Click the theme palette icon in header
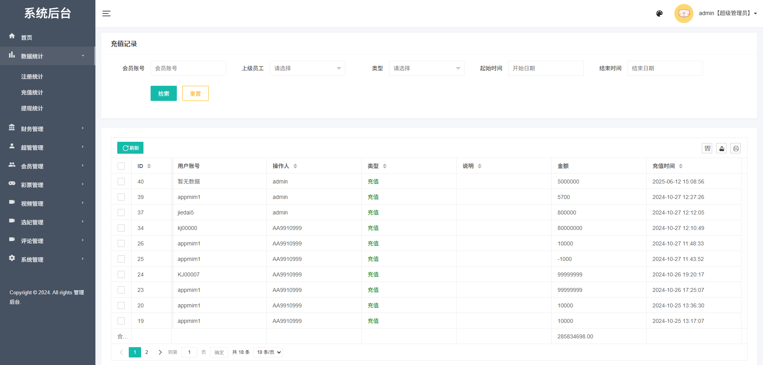 click(659, 13)
